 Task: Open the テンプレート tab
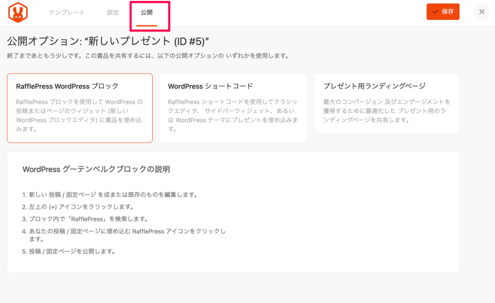tap(67, 12)
